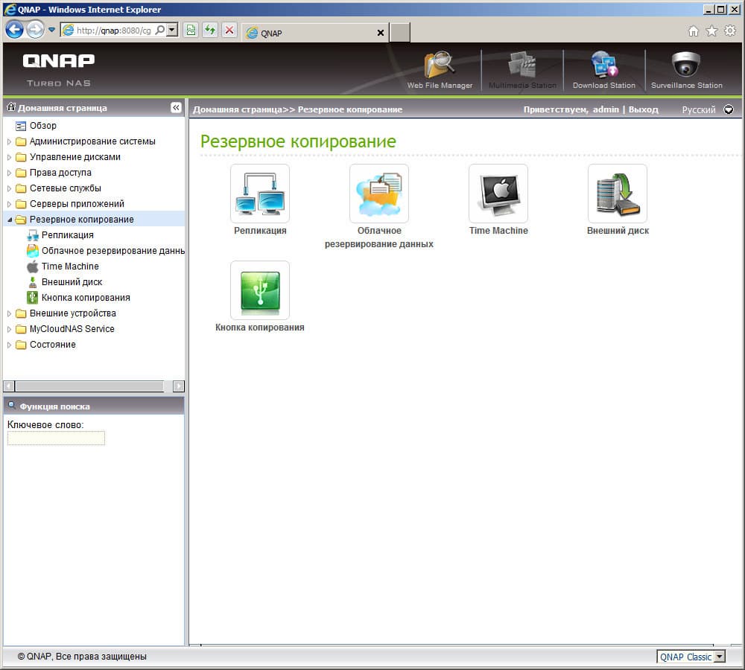
Task: Collapse the navigation panel with the arrow button
Action: [176, 107]
